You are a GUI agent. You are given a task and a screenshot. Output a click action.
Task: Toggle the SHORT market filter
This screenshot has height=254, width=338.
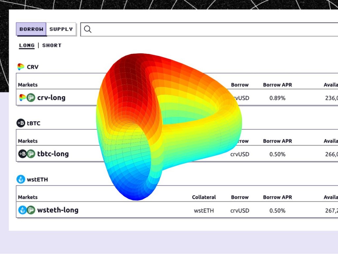[51, 45]
